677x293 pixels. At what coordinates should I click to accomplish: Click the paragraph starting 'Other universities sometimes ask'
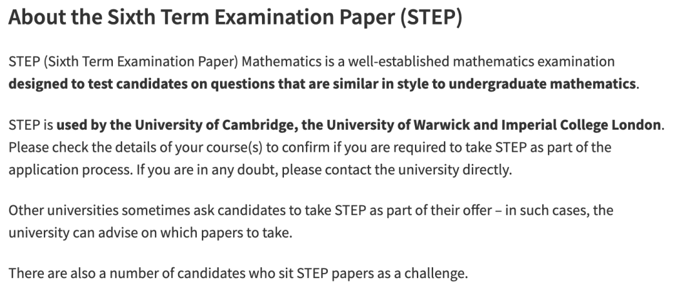pos(311,221)
